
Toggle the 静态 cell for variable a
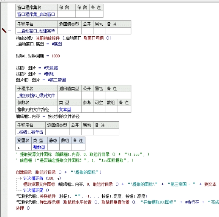[53, 147]
